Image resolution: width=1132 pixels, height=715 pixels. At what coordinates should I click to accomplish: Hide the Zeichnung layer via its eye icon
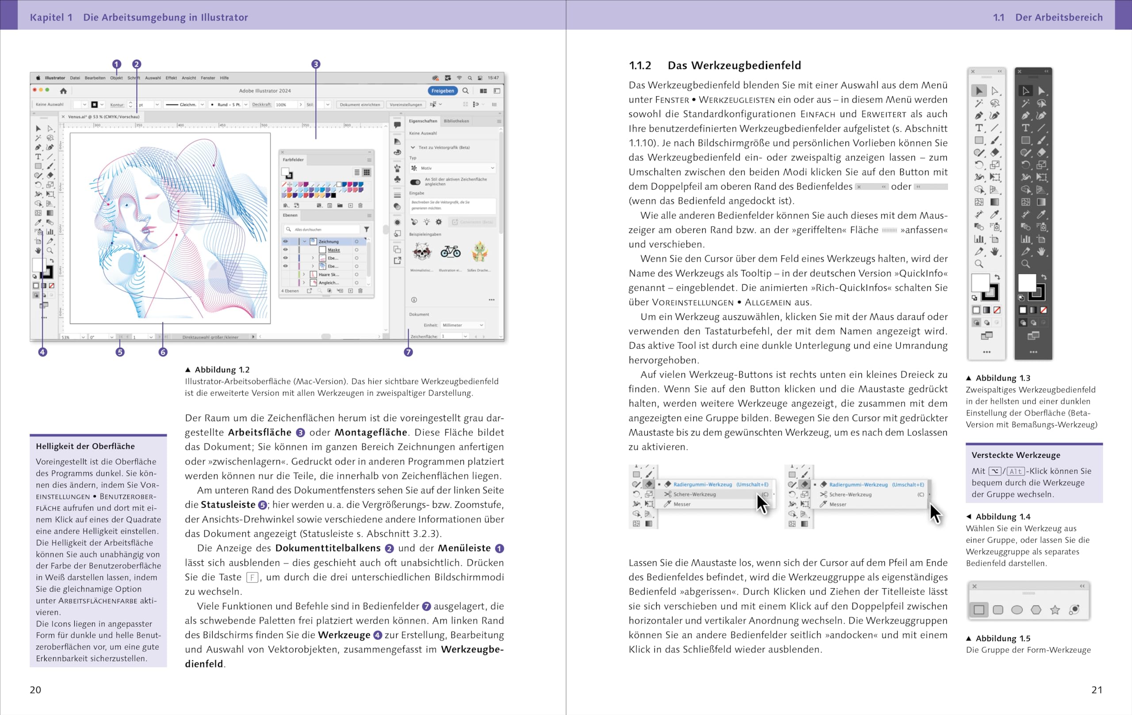pyautogui.click(x=285, y=241)
